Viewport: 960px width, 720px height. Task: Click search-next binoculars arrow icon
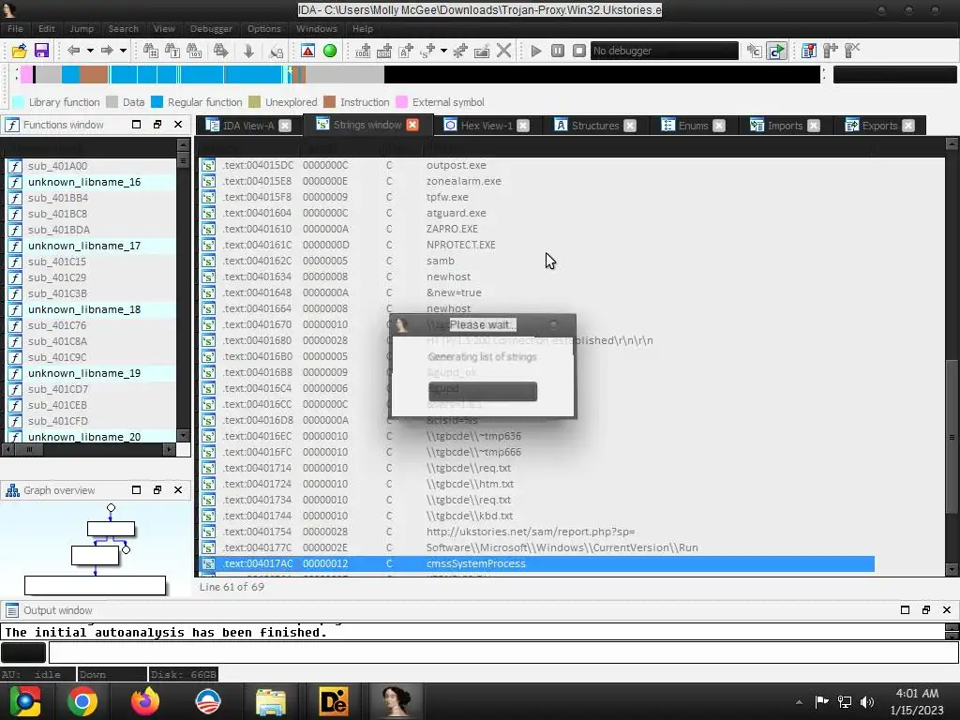click(220, 51)
